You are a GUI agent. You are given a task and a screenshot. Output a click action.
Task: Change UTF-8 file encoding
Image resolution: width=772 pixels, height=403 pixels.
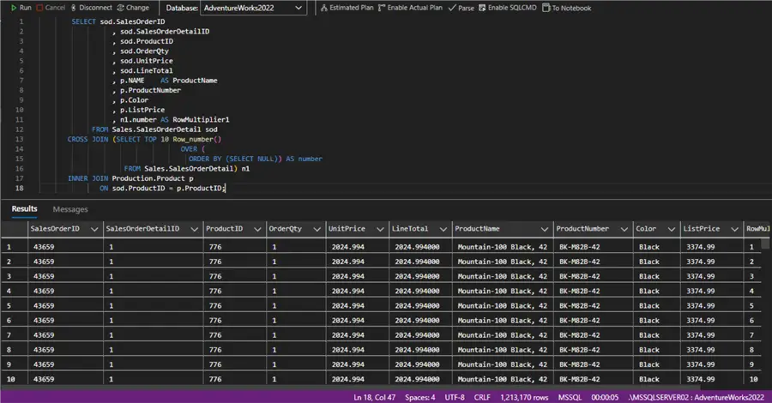pyautogui.click(x=455, y=397)
